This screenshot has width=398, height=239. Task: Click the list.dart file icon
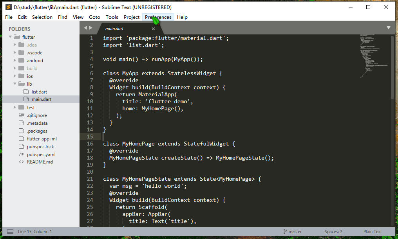[26, 92]
